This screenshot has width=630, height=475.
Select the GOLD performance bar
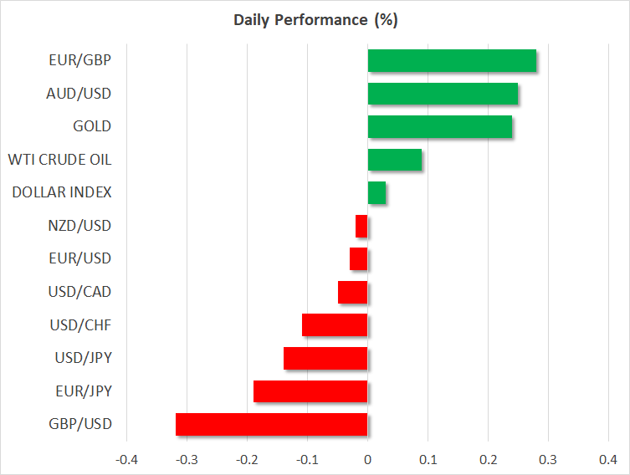(440, 127)
